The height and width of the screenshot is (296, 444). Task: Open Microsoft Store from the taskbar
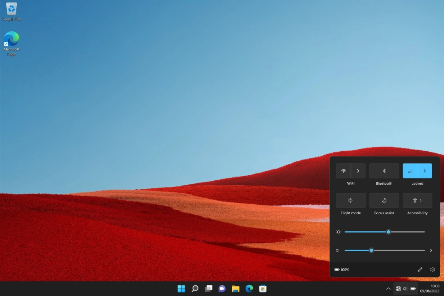coord(262,289)
